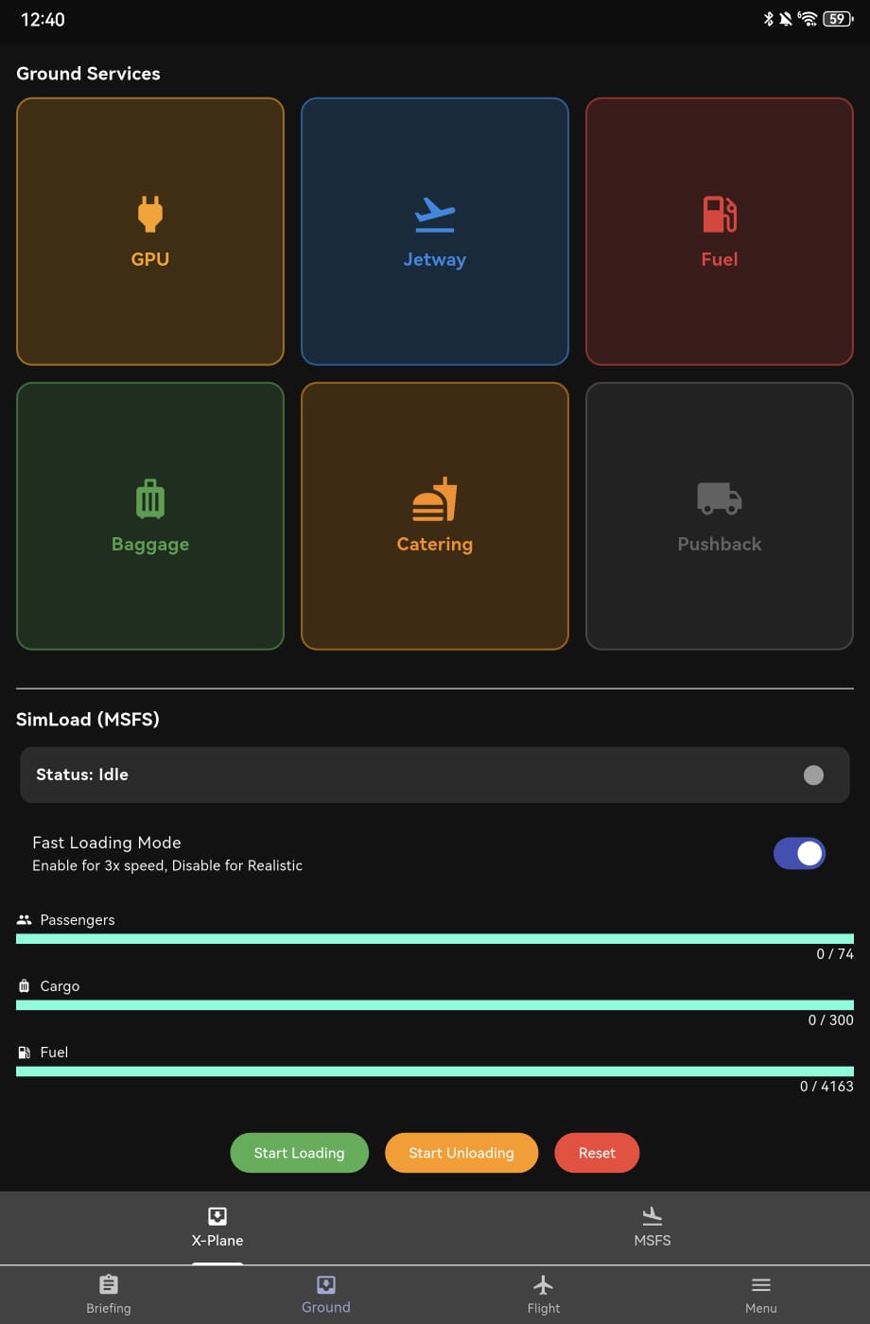Switch to the MSFS tab
Viewport: 870px width, 1324px height.
pyautogui.click(x=652, y=1227)
